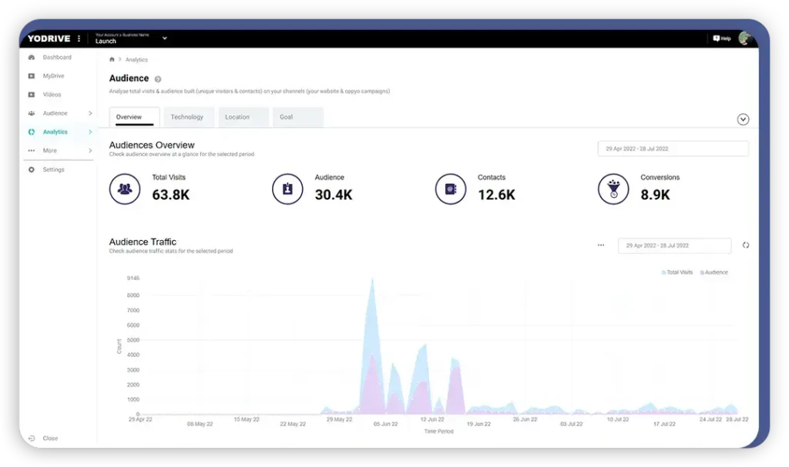The image size is (789, 467).
Task: Toggle Total Visits legend series
Action: (x=677, y=272)
